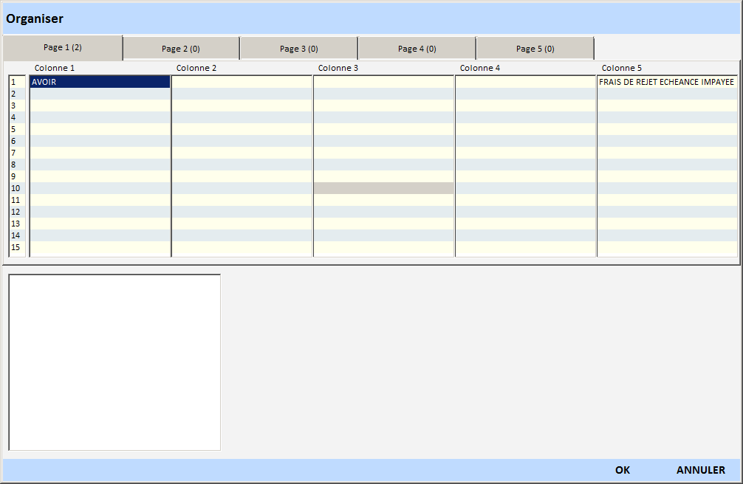Click the Colonne 3 header label
743x484 pixels.
[x=338, y=68]
